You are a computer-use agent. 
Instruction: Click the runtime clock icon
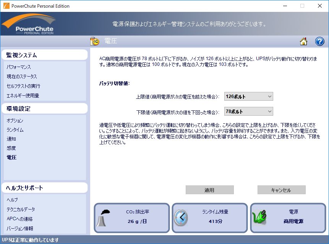tap(181, 218)
